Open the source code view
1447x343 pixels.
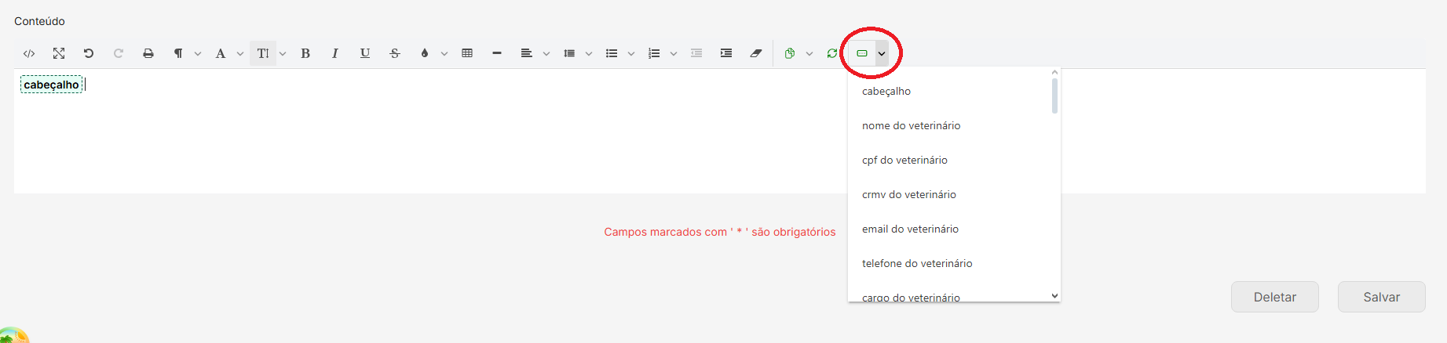coord(29,53)
